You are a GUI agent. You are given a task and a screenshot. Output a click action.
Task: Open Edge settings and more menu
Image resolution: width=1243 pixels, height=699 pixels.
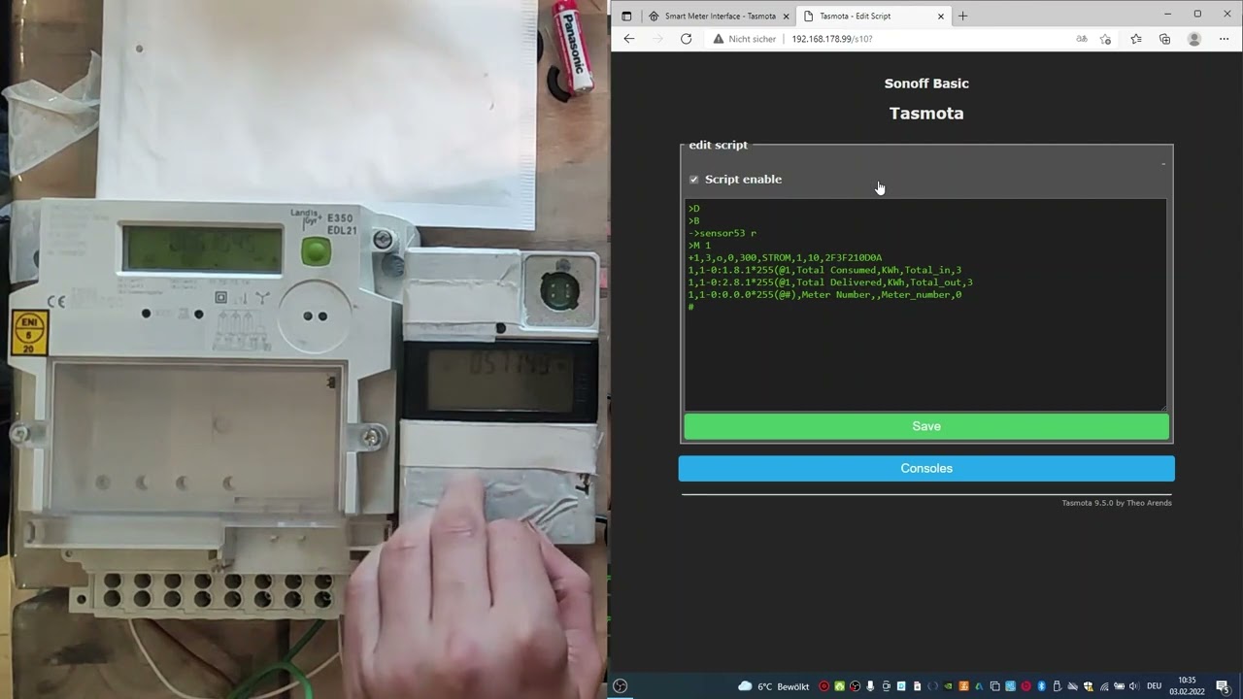tap(1224, 39)
